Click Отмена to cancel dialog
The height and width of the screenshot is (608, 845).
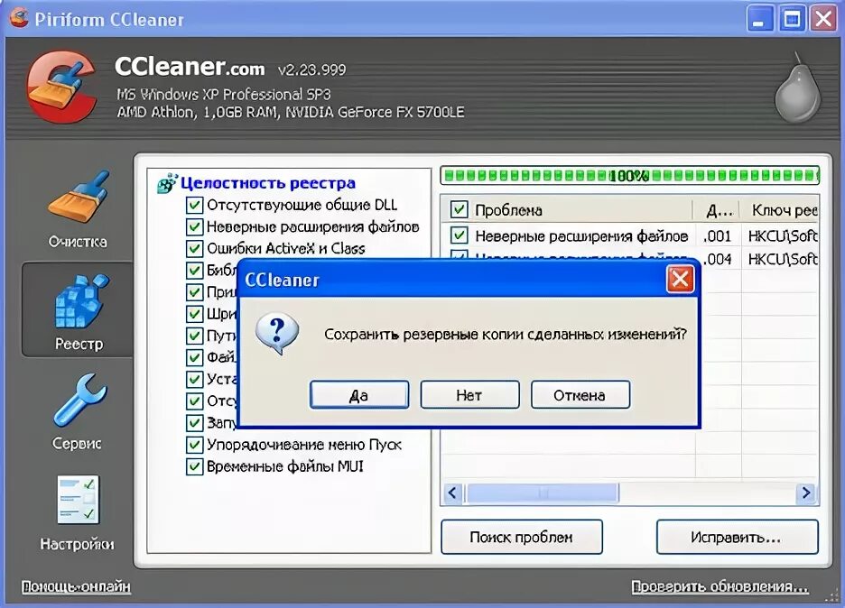point(580,395)
